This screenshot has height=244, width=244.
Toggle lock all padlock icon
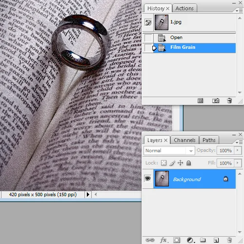[x=188, y=163]
